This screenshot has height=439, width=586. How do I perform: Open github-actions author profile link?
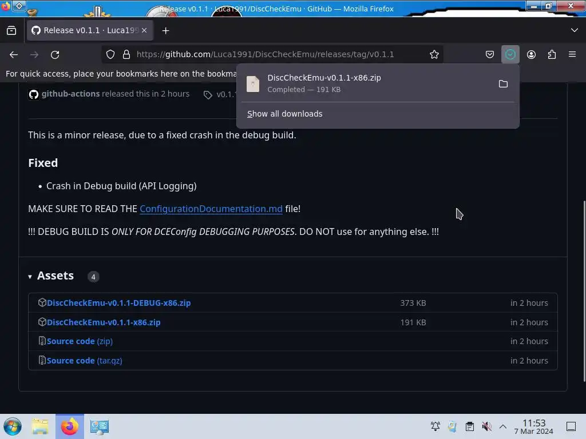coord(70,94)
